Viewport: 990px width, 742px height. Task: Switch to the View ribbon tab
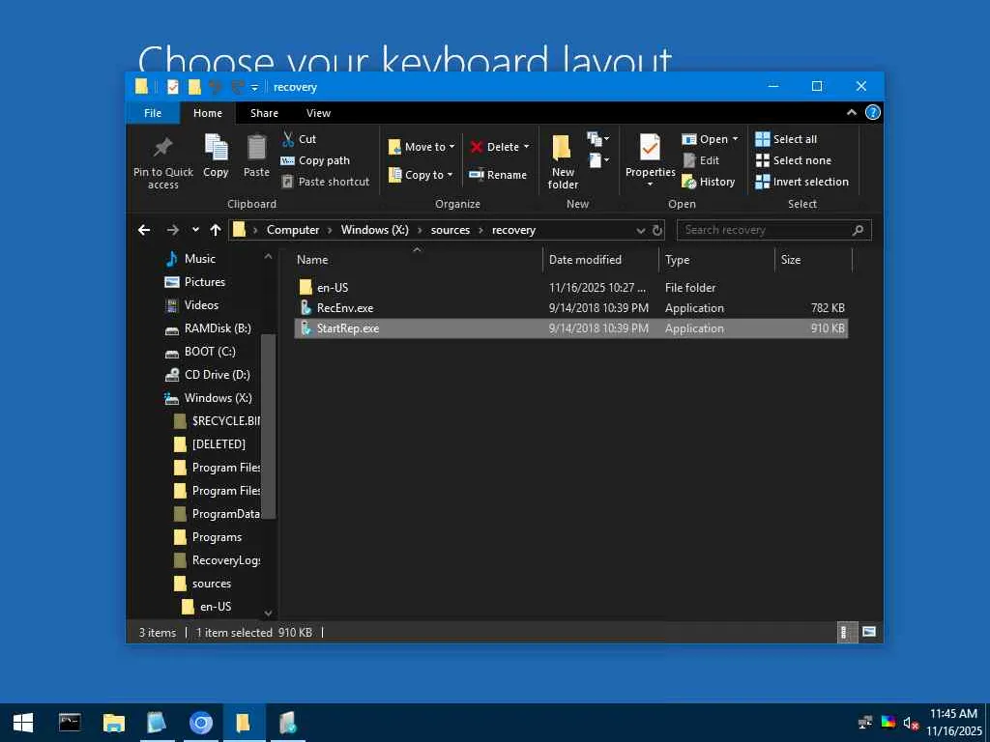tap(318, 113)
